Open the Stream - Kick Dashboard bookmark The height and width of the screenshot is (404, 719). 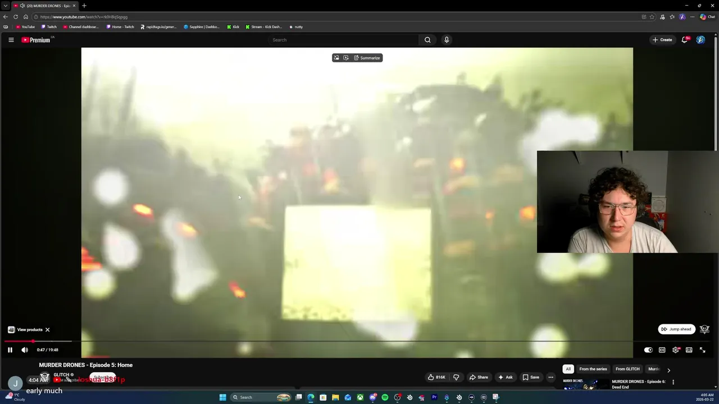point(264,27)
